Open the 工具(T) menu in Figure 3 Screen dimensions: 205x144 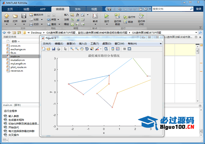pyautogui.click(x=95, y=43)
